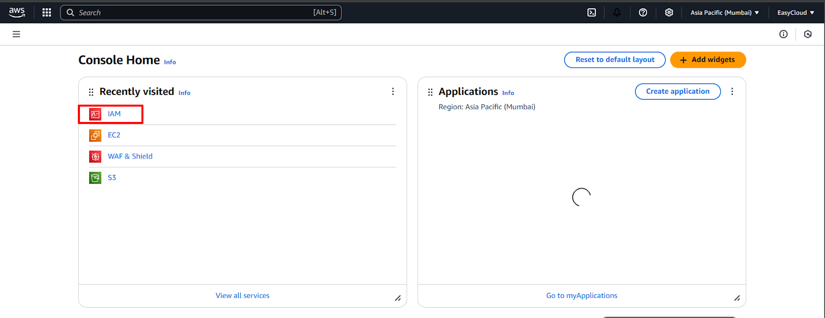
Task: Click the S3 service icon
Action: click(95, 178)
